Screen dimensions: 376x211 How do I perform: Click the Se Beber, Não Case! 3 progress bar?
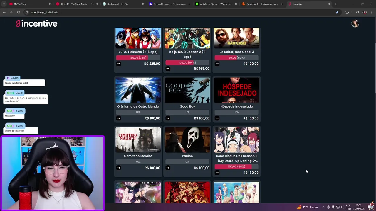236,58
